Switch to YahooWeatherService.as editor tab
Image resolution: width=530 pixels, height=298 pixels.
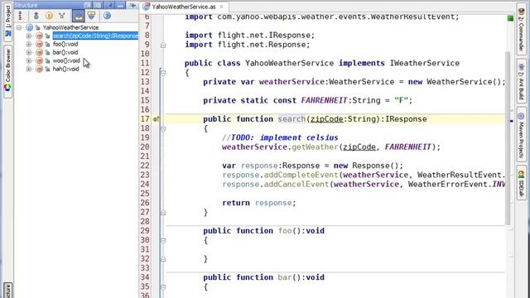(x=184, y=7)
